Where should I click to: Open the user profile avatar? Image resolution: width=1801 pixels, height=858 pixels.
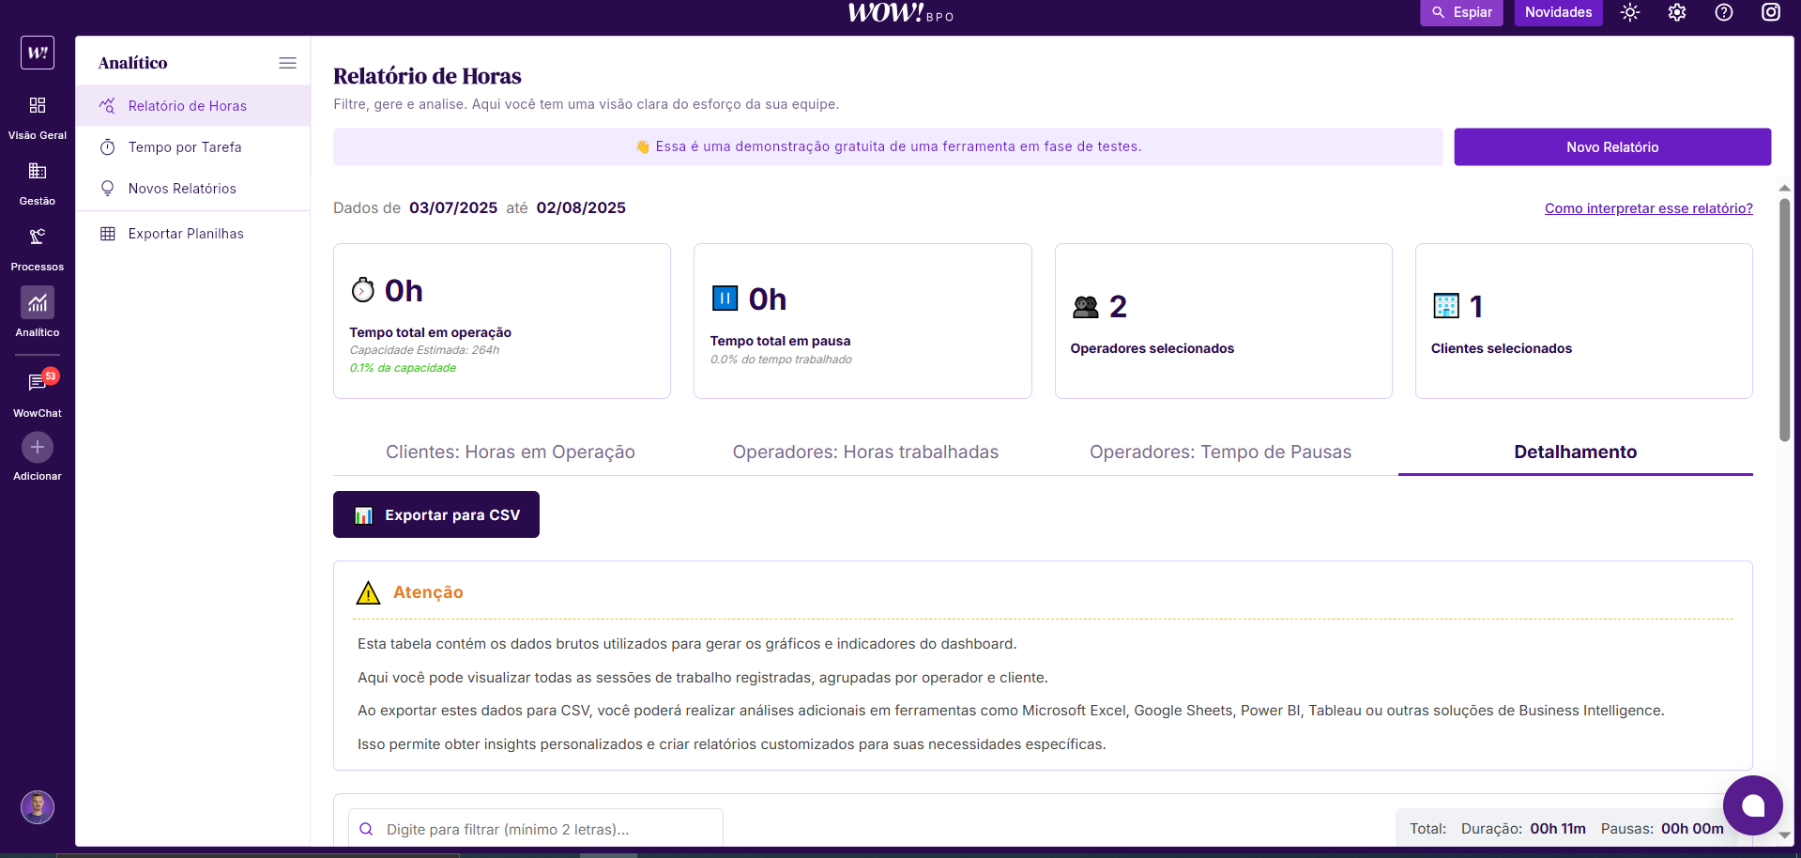[x=38, y=807]
